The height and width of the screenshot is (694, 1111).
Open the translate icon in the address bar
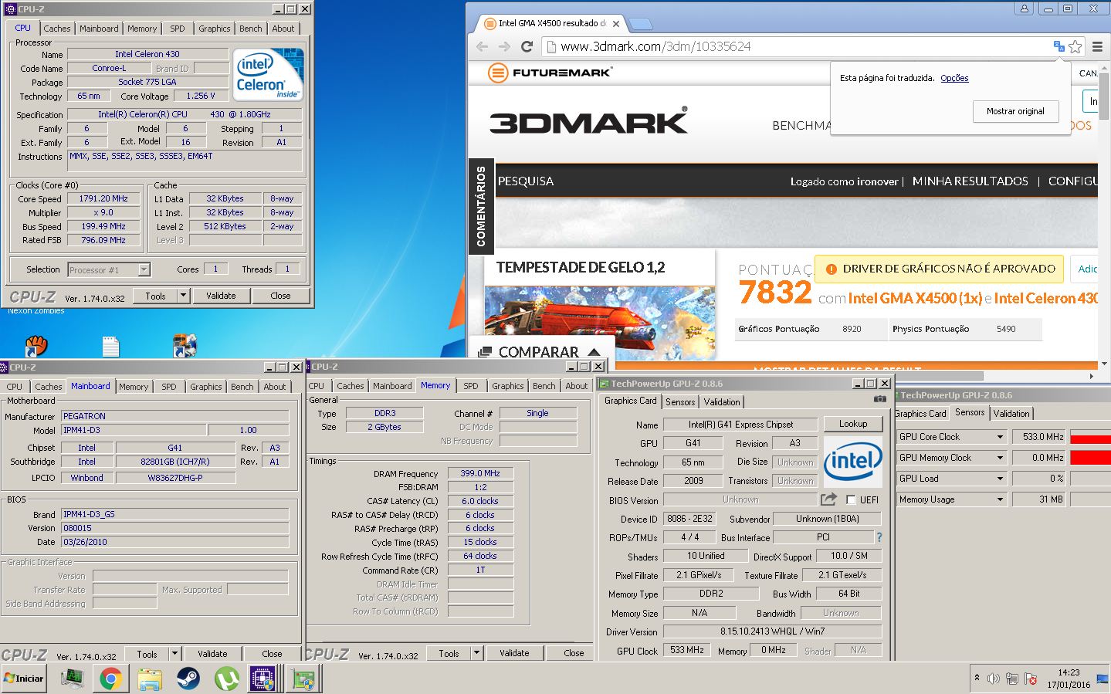pos(1058,46)
